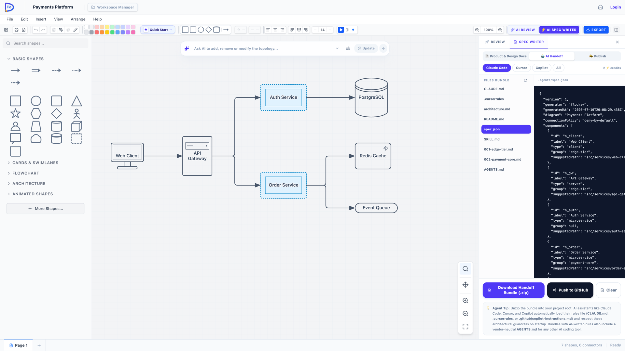Open the Quick Start dropdown

(x=158, y=30)
